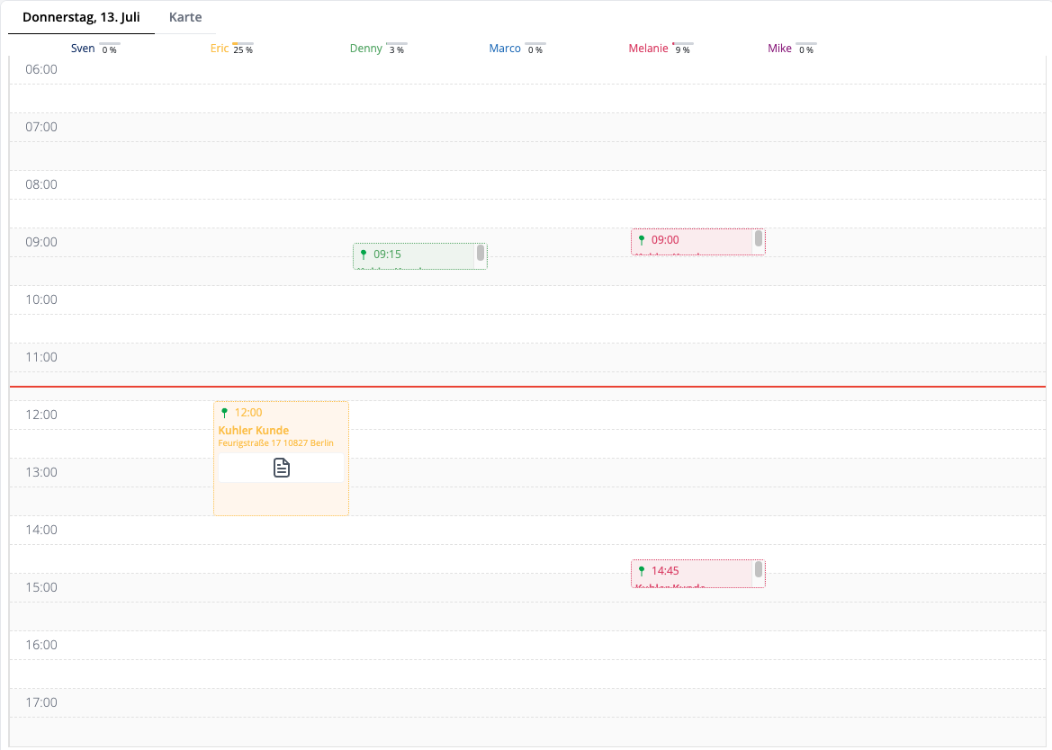Click technician name Mike
The height and width of the screenshot is (750, 1052).
pyautogui.click(x=779, y=48)
